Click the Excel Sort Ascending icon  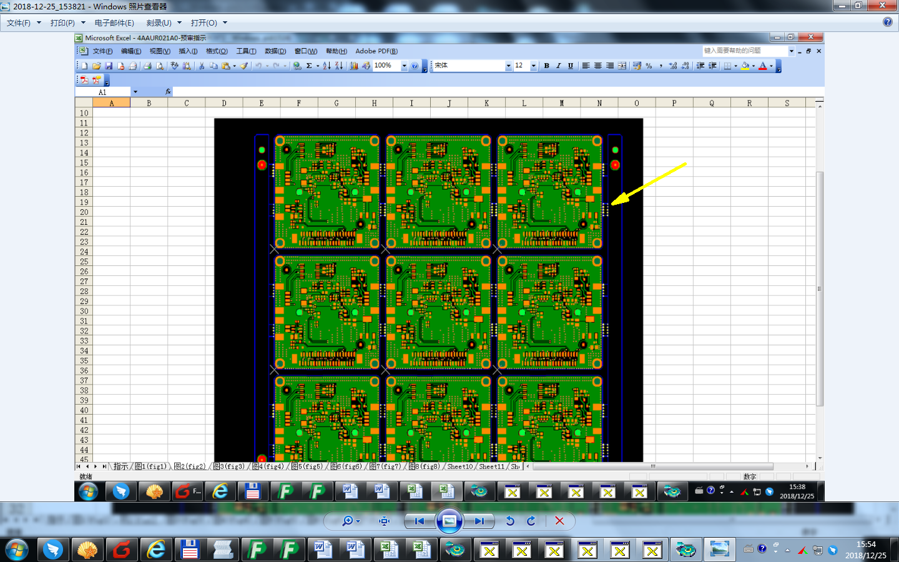tap(327, 66)
